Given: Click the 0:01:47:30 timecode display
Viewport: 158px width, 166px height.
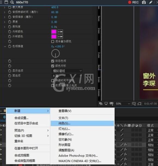Looking at the screenshot, I should tap(150, 104).
